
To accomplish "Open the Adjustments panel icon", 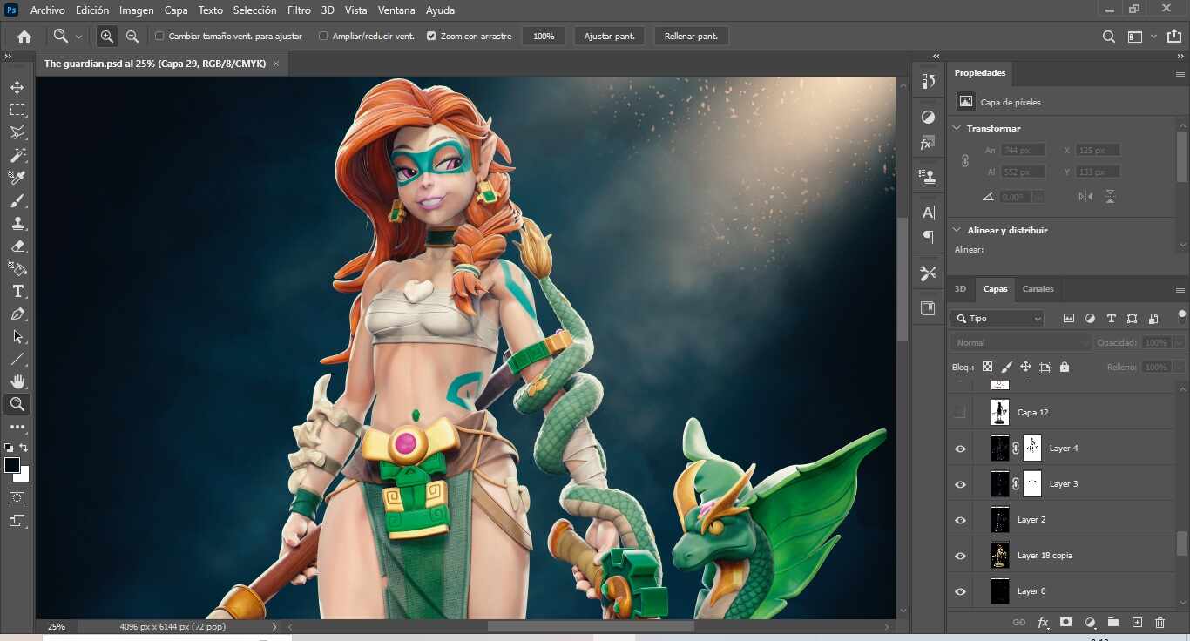I will 929,118.
